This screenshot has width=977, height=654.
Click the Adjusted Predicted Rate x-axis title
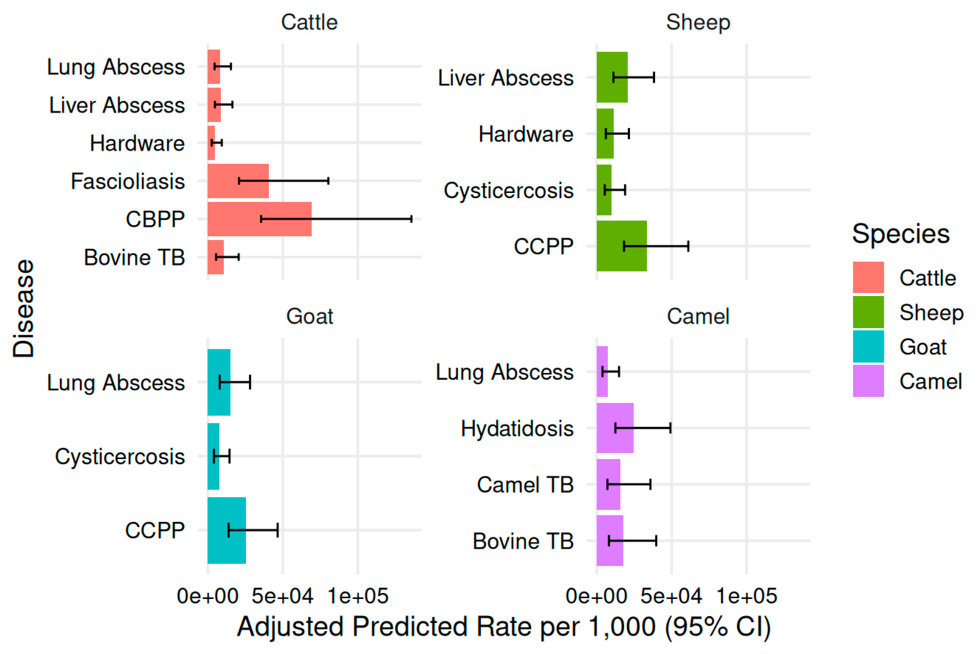point(504,626)
